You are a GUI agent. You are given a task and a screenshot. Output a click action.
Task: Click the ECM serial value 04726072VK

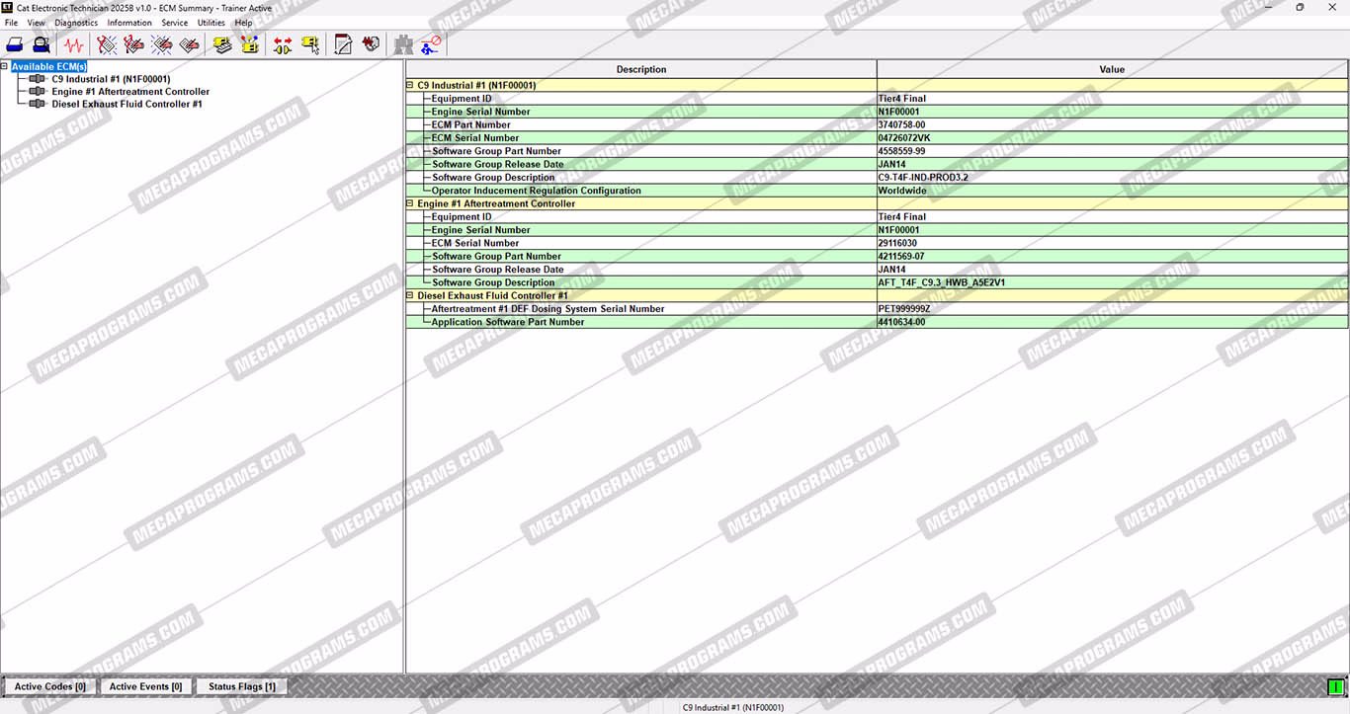pyautogui.click(x=903, y=138)
